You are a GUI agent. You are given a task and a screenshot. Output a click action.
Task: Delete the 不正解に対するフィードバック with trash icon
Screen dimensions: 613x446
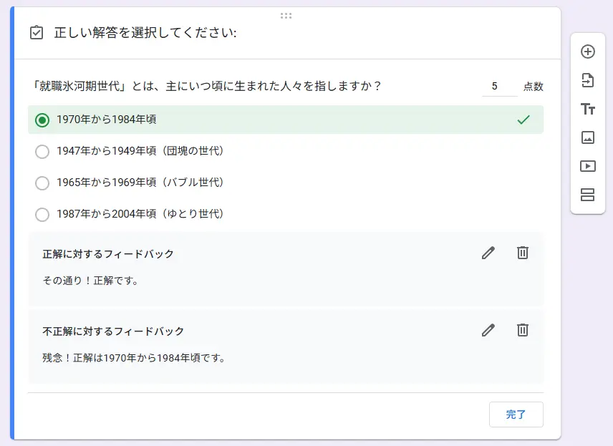pyautogui.click(x=523, y=330)
